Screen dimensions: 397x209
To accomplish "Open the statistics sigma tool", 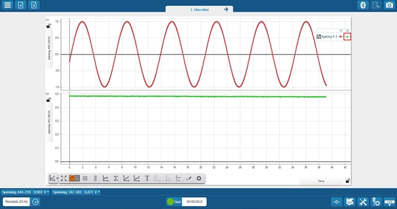I will click(116, 178).
